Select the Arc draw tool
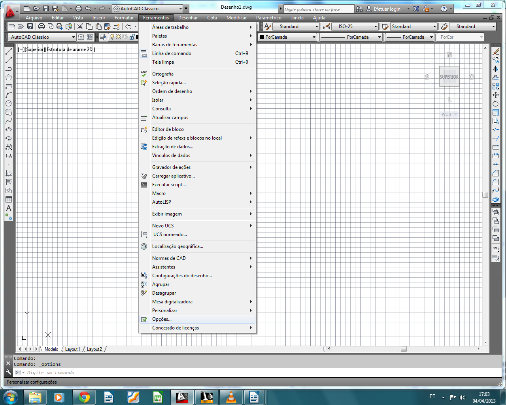506x405 pixels. [x=9, y=95]
